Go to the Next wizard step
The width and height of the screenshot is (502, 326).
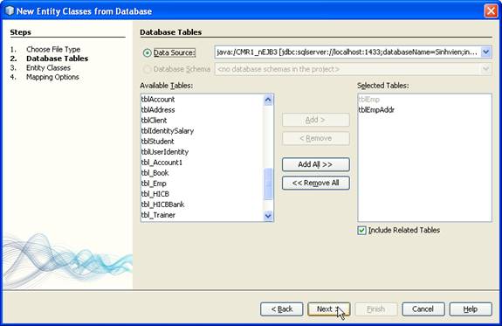tap(329, 309)
